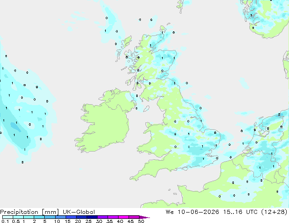This screenshot has height=223, width=289.
Task: Click the 15..16 UTC time label
Action: pos(241,212)
